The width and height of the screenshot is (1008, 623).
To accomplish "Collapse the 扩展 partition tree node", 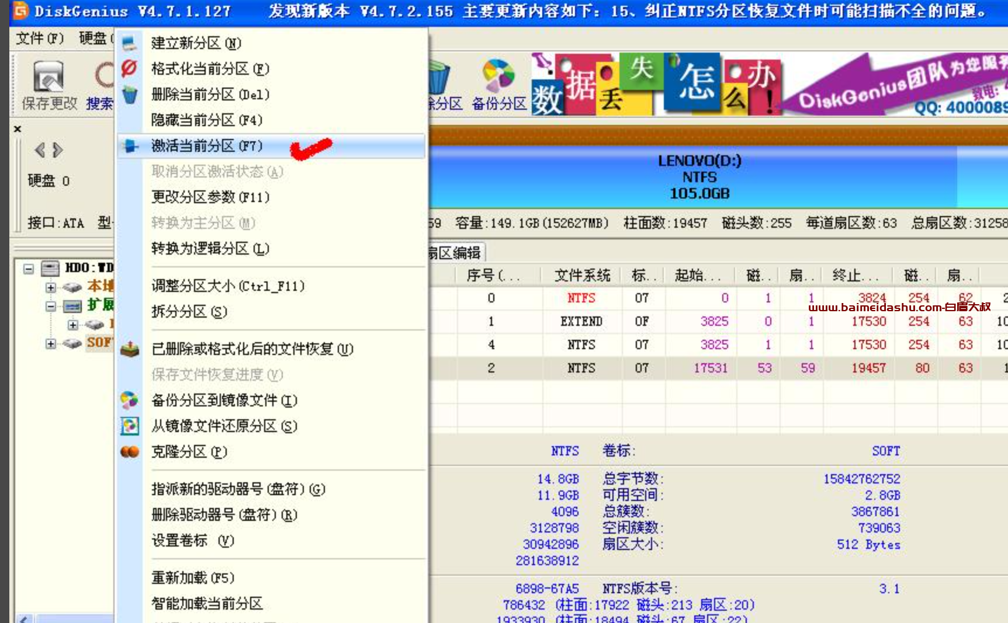I will pyautogui.click(x=51, y=306).
